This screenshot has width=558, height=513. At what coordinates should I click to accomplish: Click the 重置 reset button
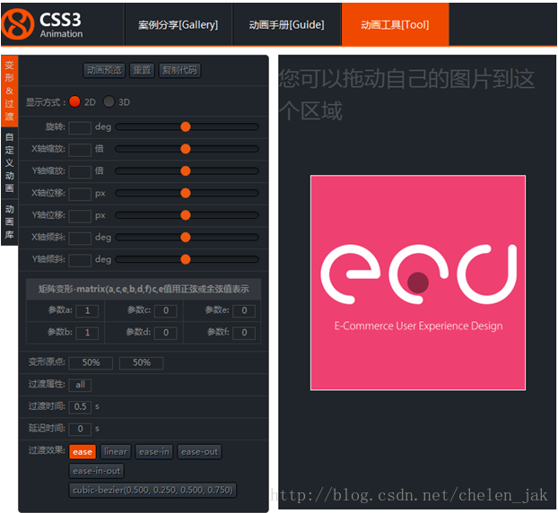pos(142,71)
